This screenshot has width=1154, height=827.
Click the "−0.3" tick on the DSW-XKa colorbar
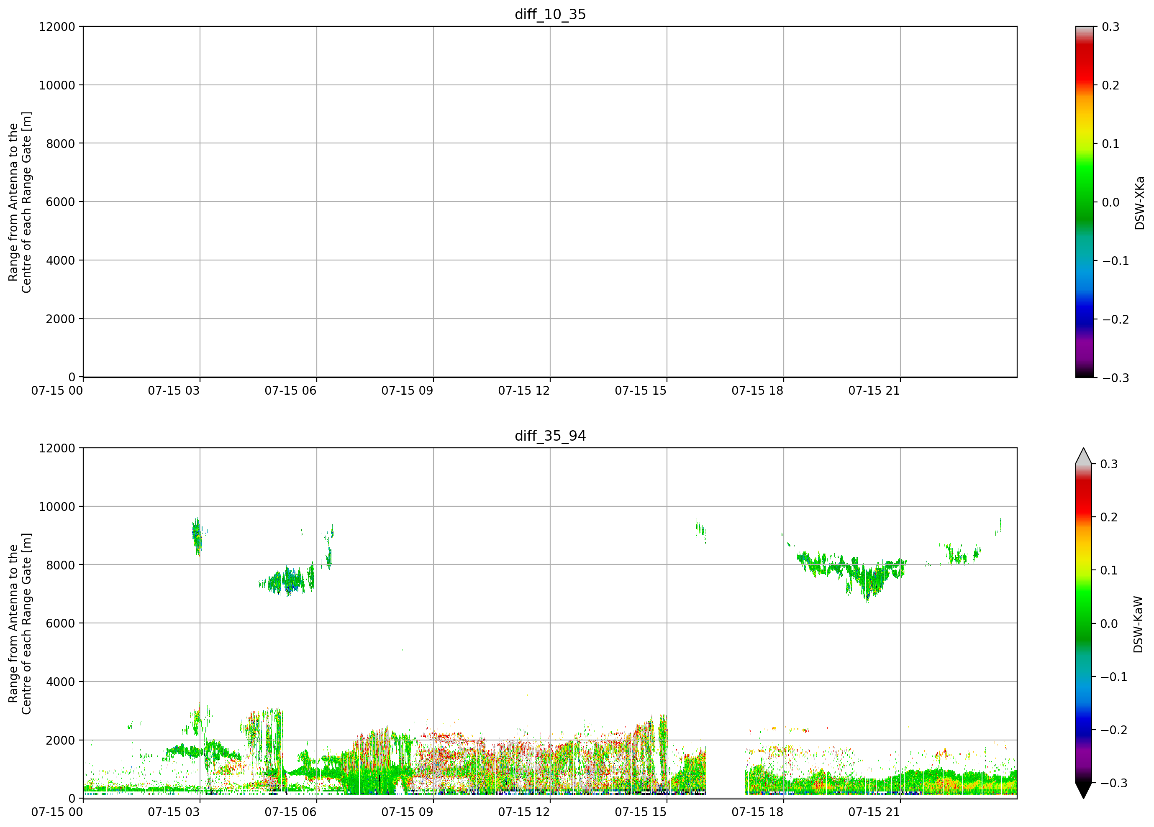click(1116, 378)
